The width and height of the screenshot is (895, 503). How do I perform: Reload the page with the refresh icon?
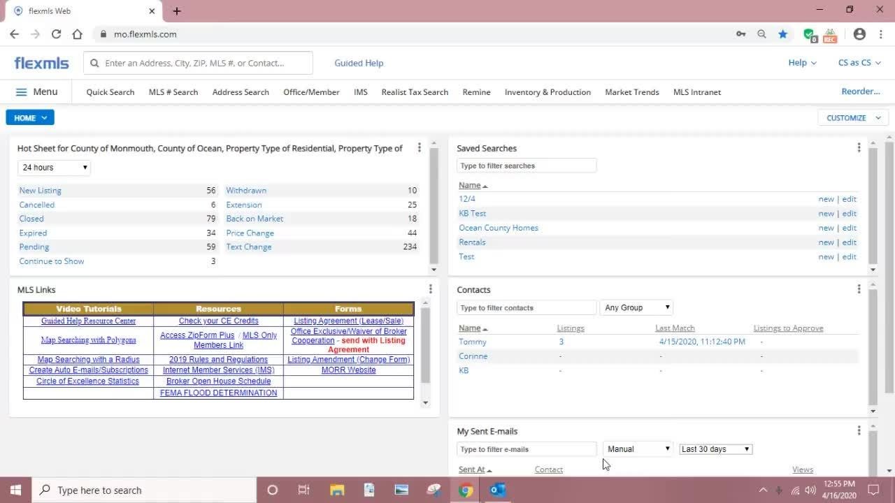coord(56,34)
